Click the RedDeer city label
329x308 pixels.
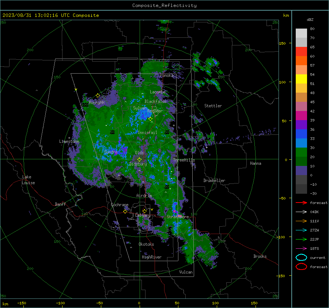(x=155, y=111)
